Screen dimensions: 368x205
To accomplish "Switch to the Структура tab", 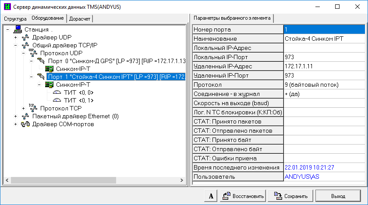I will 15,19.
